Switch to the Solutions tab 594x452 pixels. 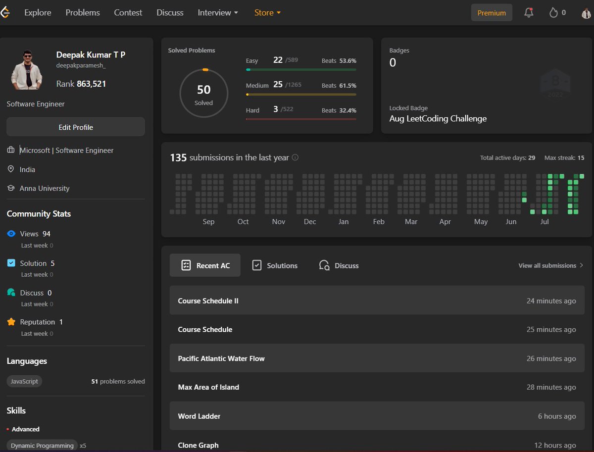275,265
